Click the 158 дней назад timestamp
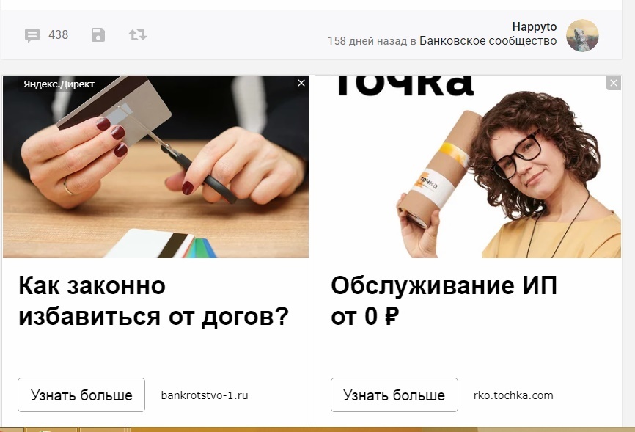This screenshot has height=432, width=635. tap(367, 41)
